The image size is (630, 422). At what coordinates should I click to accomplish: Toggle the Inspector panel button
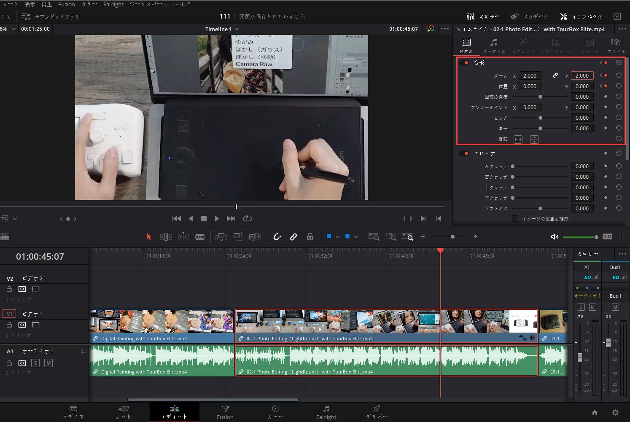coord(581,16)
